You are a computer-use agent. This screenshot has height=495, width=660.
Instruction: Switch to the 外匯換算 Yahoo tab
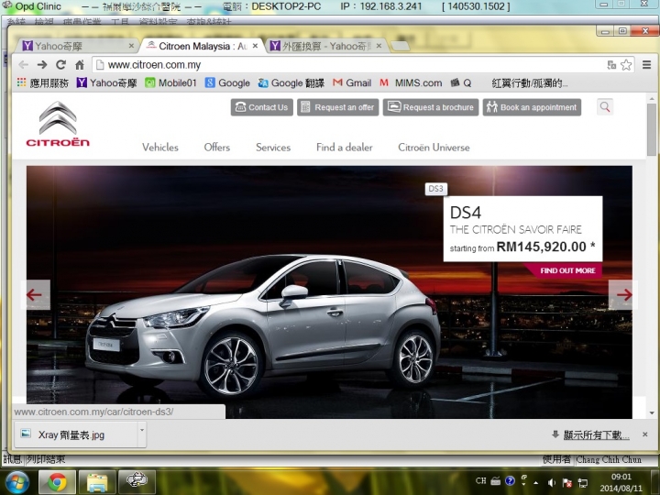pos(324,46)
